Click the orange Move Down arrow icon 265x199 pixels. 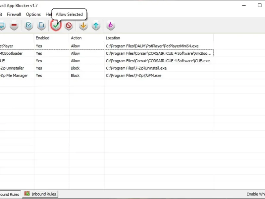[x=83, y=26]
